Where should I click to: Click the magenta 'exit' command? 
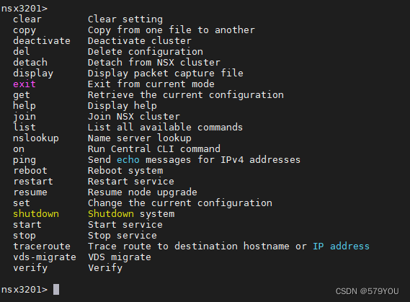point(24,84)
